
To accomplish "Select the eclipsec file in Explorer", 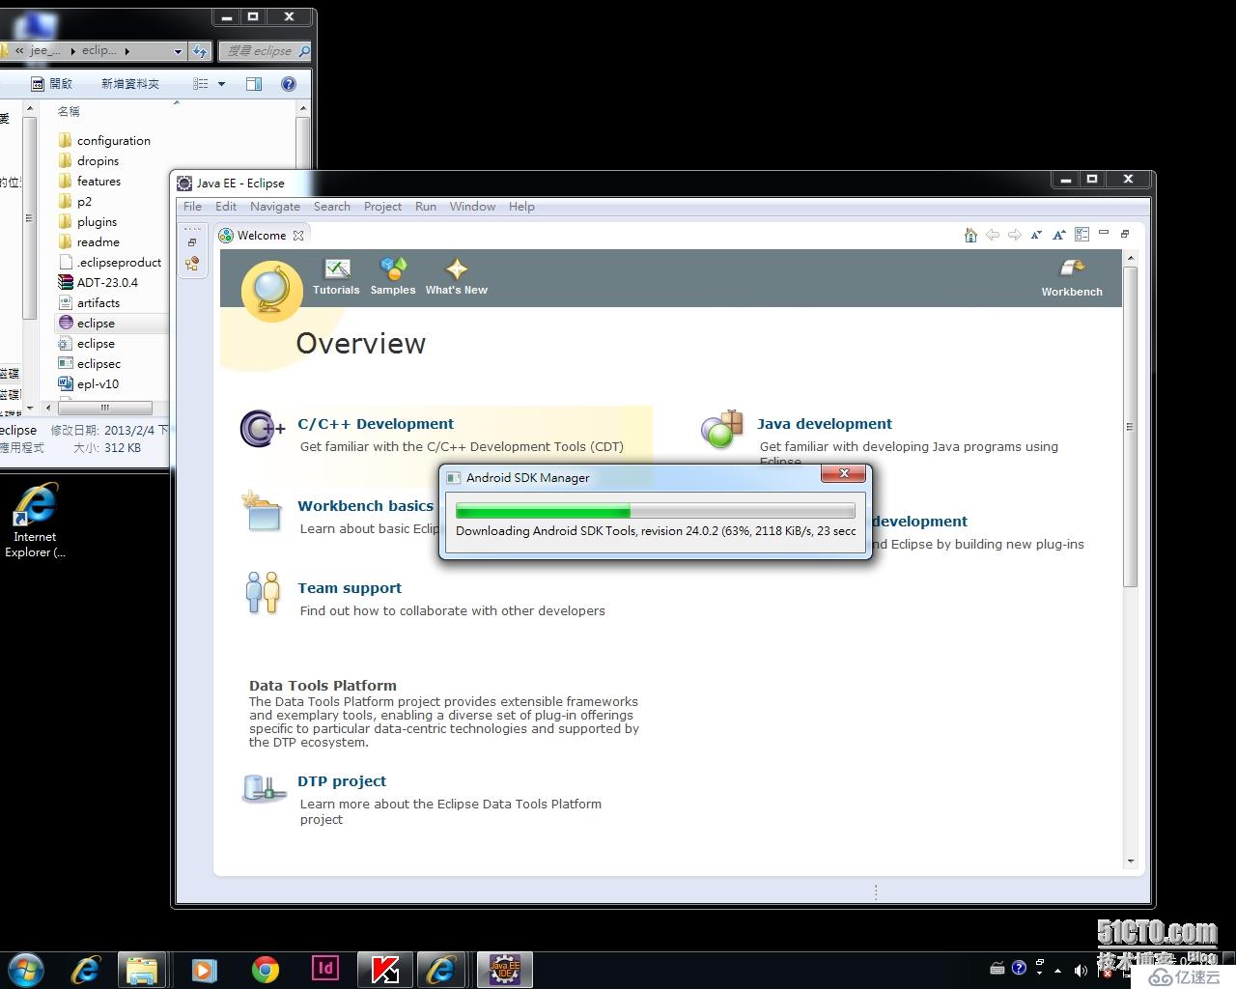I will coord(90,364).
